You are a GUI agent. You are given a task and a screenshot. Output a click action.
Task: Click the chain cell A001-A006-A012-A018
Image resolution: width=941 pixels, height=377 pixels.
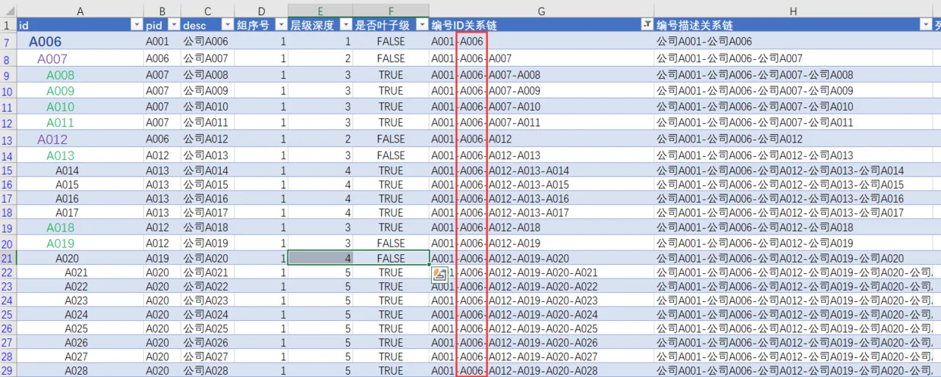[541, 228]
